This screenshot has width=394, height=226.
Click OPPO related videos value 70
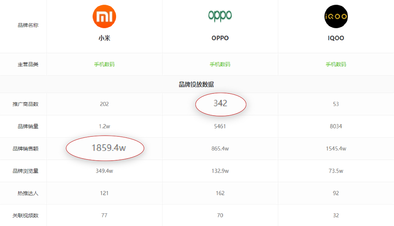pos(220,216)
